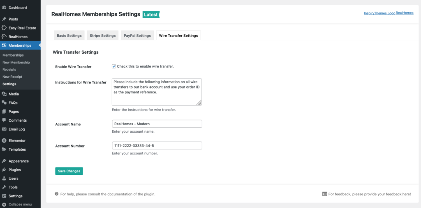The height and width of the screenshot is (208, 421).
Task: Click the InspiryThemes Logo link
Action: (379, 13)
